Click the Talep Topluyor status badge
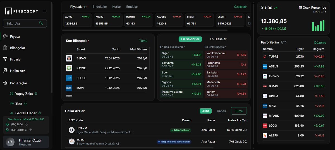335x150 pixels. click(x=180, y=130)
